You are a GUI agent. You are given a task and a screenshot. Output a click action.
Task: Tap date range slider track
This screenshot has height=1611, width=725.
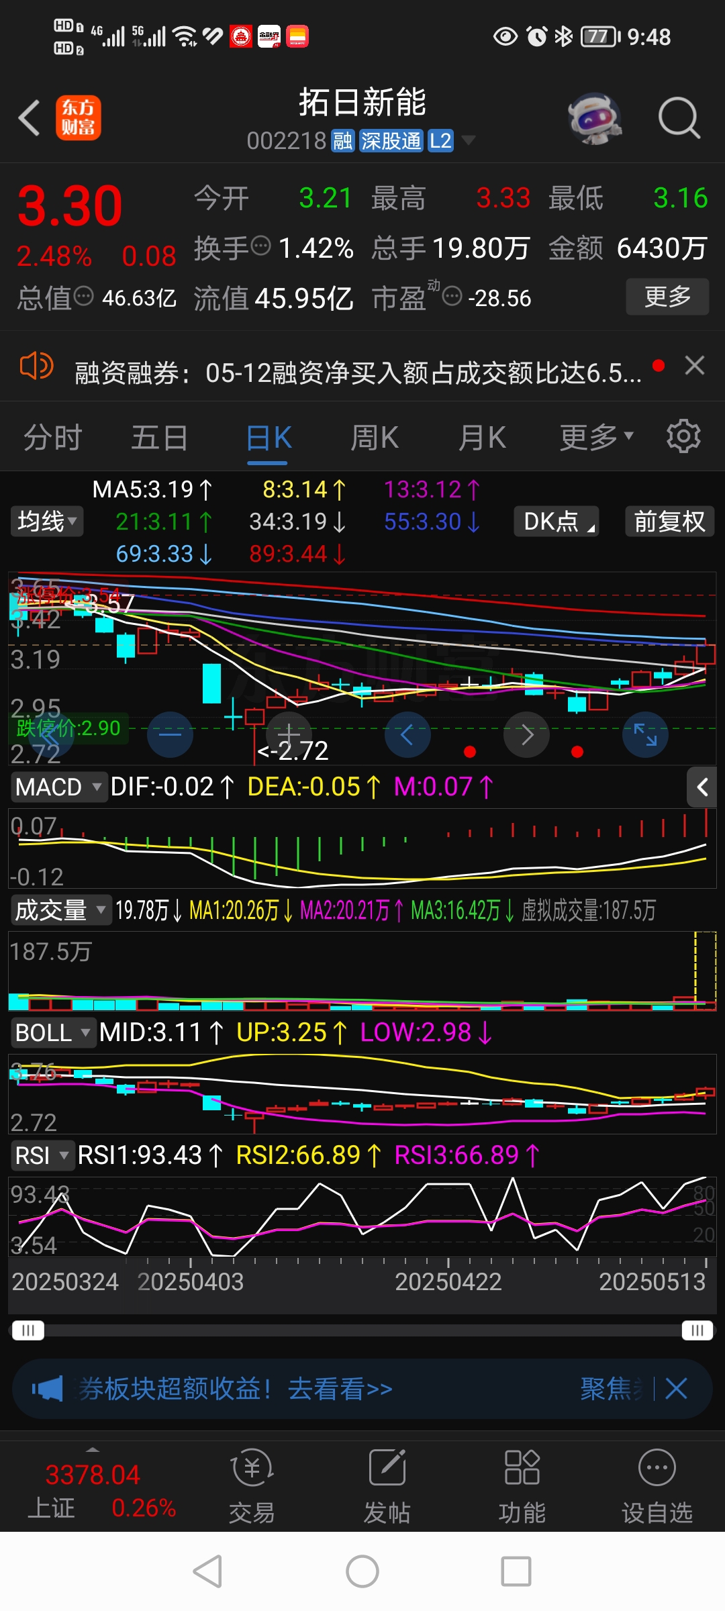362,1330
